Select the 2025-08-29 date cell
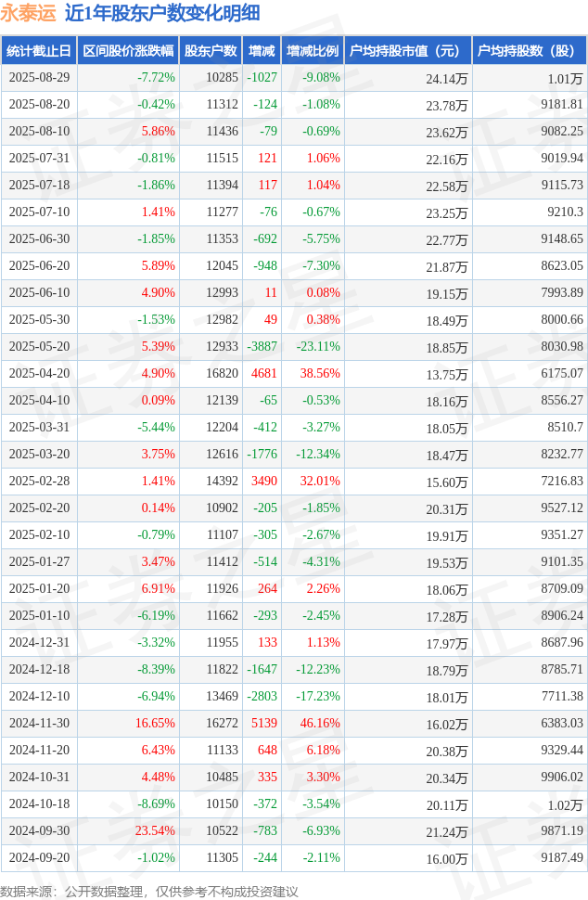This screenshot has width=588, height=900. coord(38,78)
